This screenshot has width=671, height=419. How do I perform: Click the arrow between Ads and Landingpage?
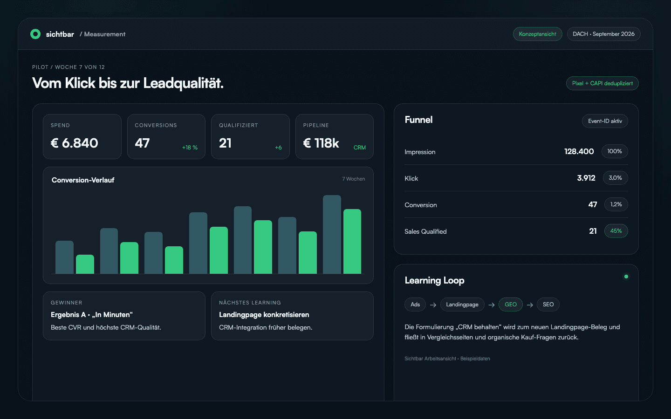coord(433,305)
